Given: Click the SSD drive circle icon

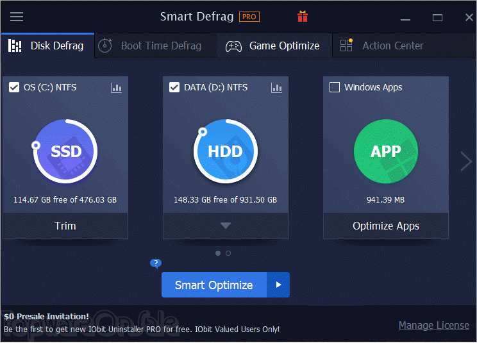Looking at the screenshot, I should [65, 151].
